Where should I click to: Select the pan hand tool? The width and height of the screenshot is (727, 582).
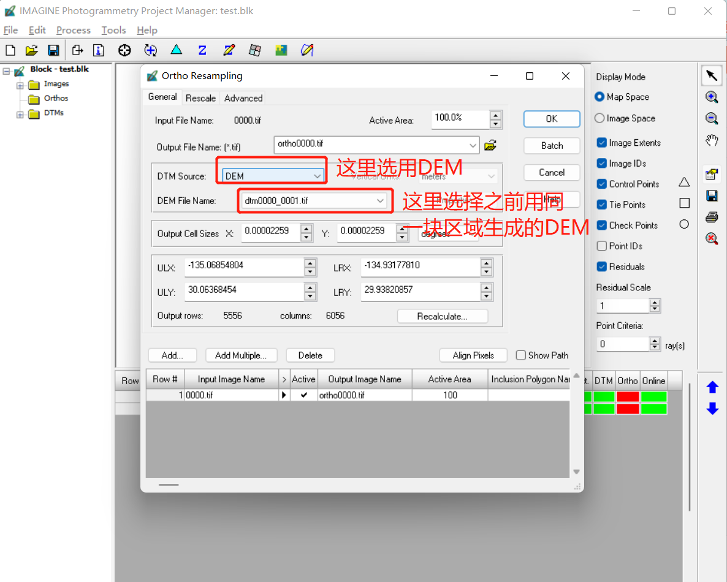[x=712, y=140]
